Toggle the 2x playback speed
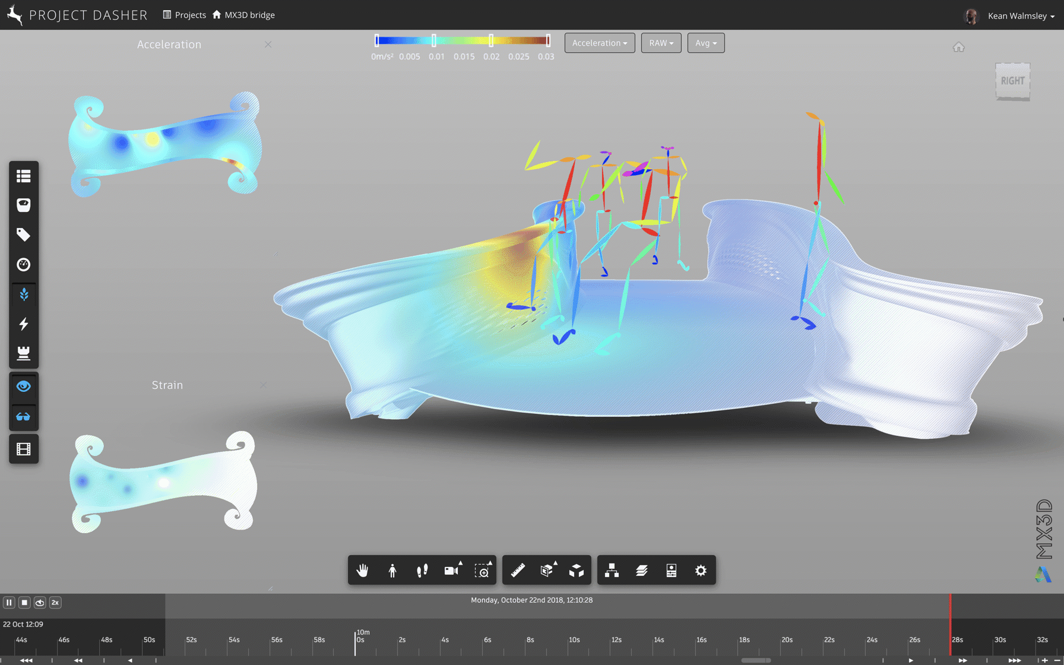1064x665 pixels. point(55,602)
